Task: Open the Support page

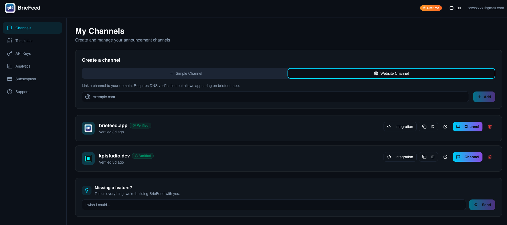Action: 32,92
